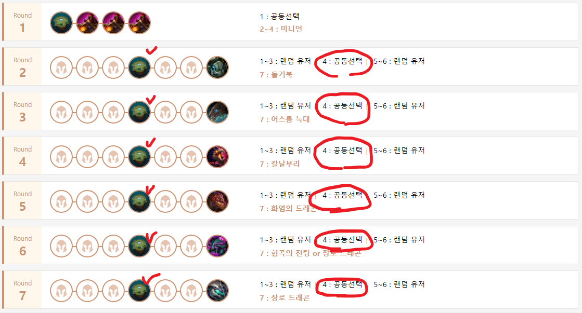Click the carousel icon in Round 1
Viewport: 582px width, 313px height.
pos(61,23)
